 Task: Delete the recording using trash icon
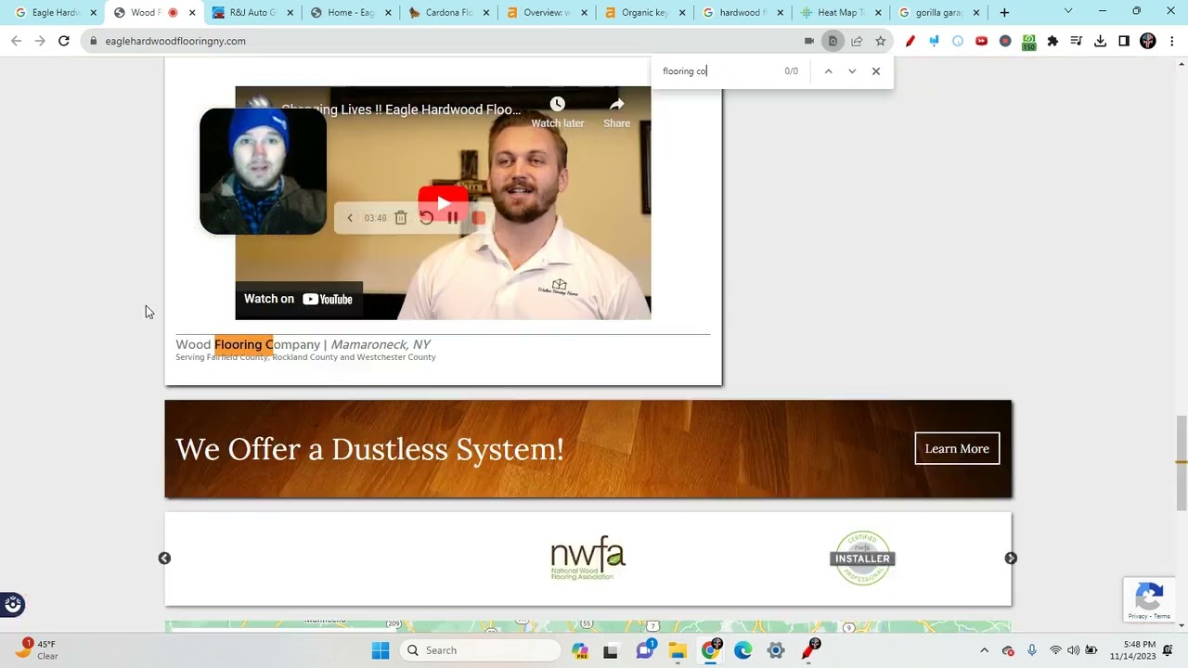tap(401, 218)
